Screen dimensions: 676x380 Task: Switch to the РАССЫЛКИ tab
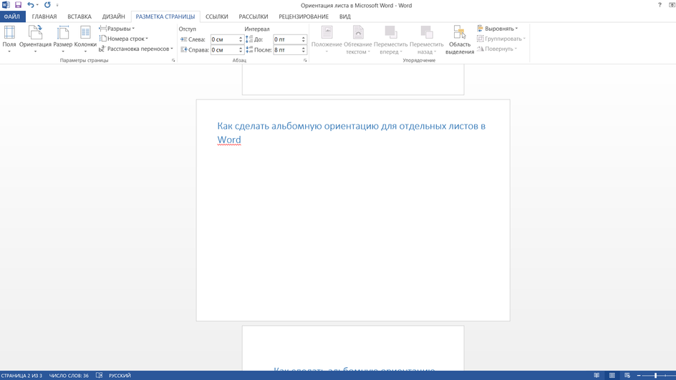pyautogui.click(x=253, y=16)
